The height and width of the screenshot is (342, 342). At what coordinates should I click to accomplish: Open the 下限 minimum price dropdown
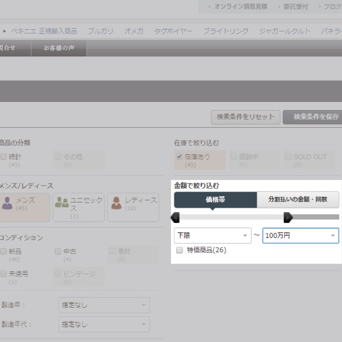(212, 235)
